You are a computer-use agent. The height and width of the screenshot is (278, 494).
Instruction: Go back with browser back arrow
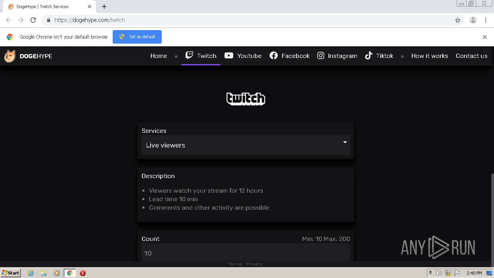pyautogui.click(x=8, y=20)
